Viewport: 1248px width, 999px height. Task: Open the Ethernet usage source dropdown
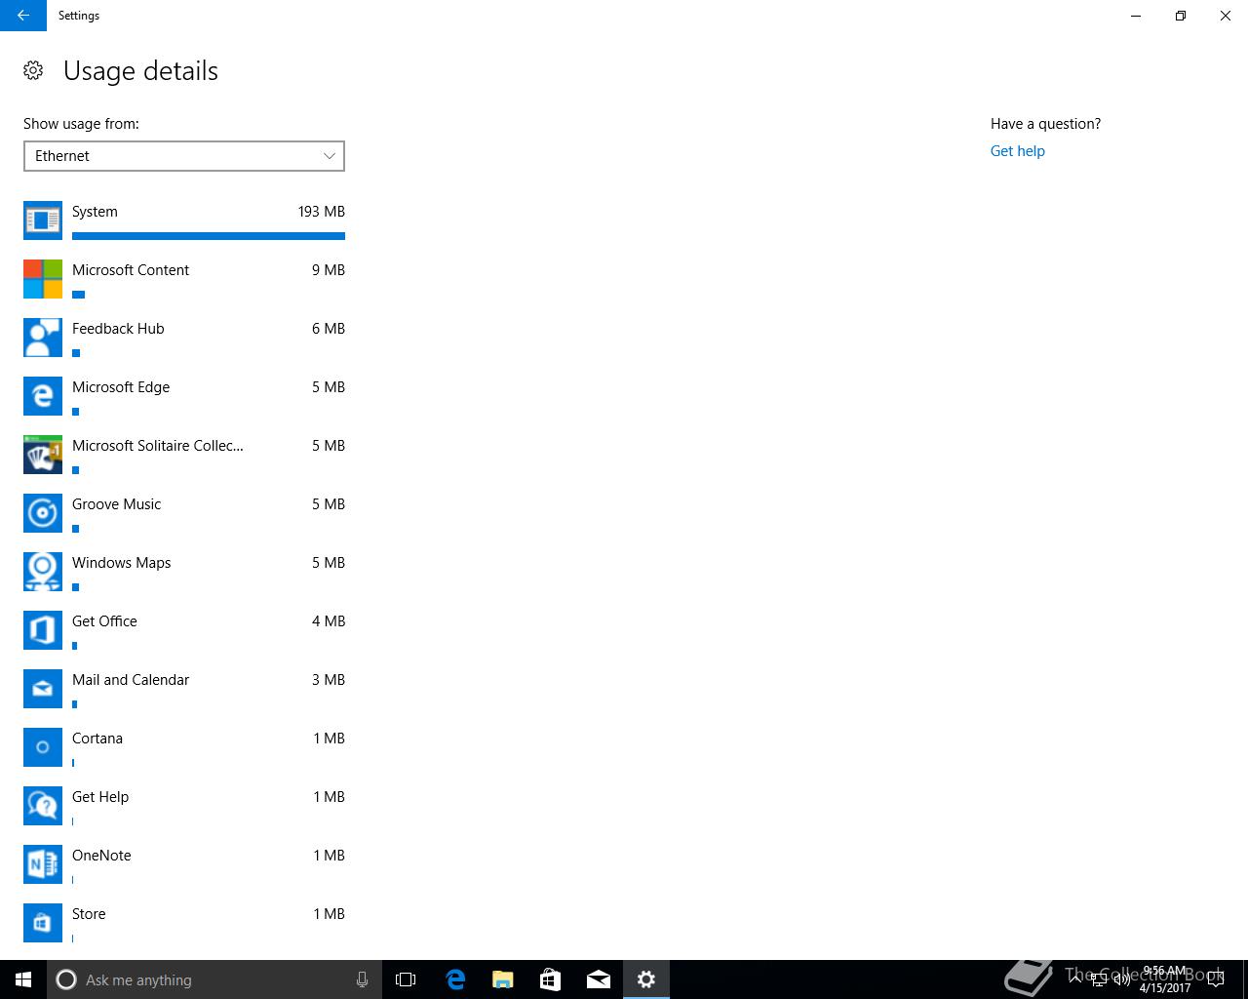(x=184, y=156)
